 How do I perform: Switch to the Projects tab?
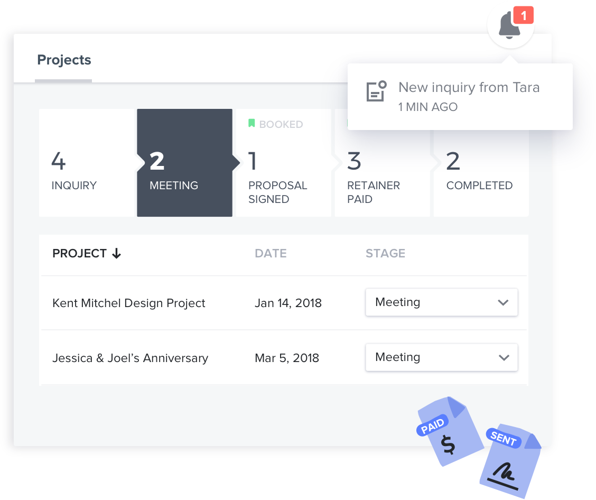(x=64, y=60)
